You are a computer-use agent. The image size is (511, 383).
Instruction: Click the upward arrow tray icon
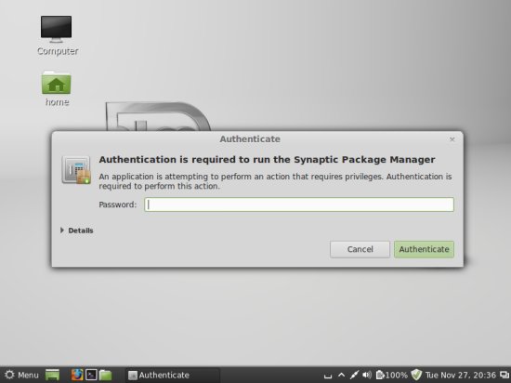click(x=341, y=376)
